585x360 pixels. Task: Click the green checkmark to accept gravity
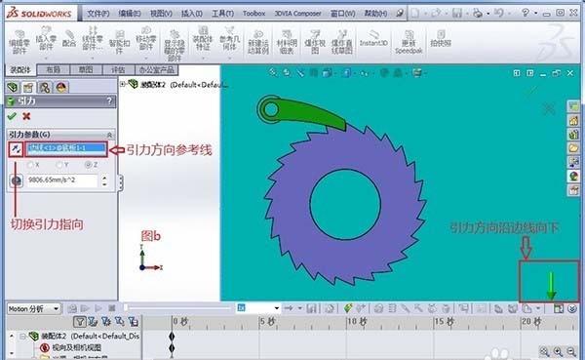12,116
